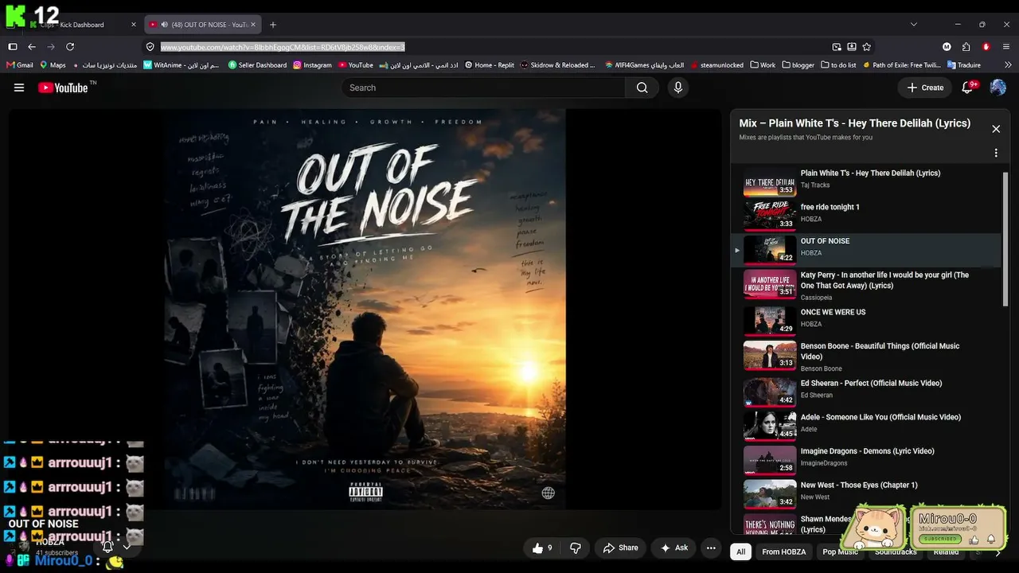Image resolution: width=1019 pixels, height=573 pixels.
Task: Toggle the browser sidebar panel icon
Action: click(x=13, y=47)
